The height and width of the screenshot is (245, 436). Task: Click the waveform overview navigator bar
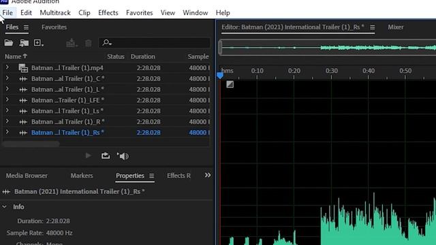328,48
